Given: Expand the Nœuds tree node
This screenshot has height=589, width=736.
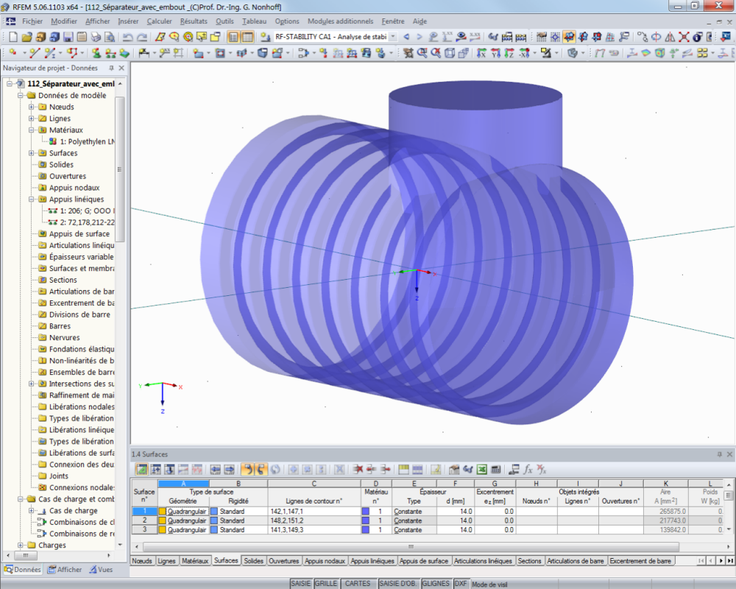Looking at the screenshot, I should (x=32, y=107).
